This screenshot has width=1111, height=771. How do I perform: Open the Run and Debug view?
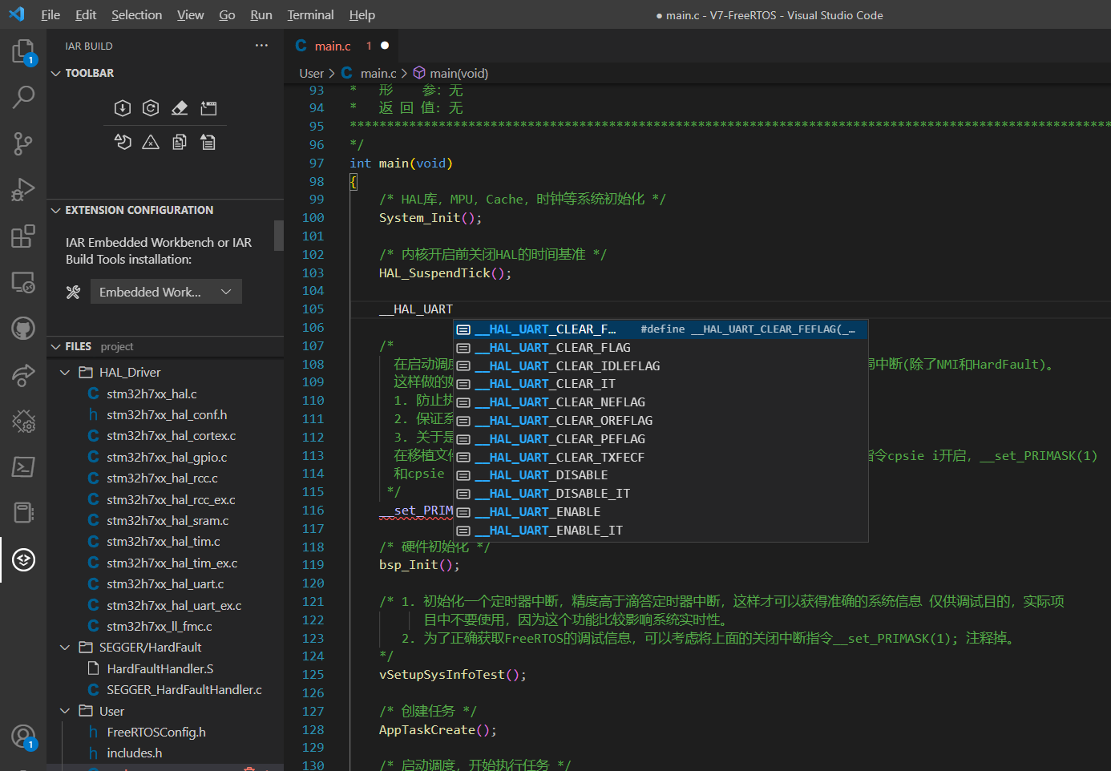(23, 190)
